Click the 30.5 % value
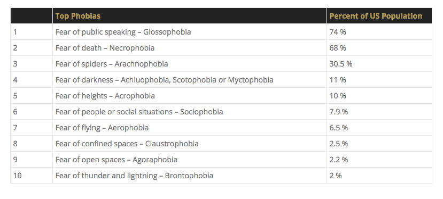This screenshot has width=443, height=199. 341,64
